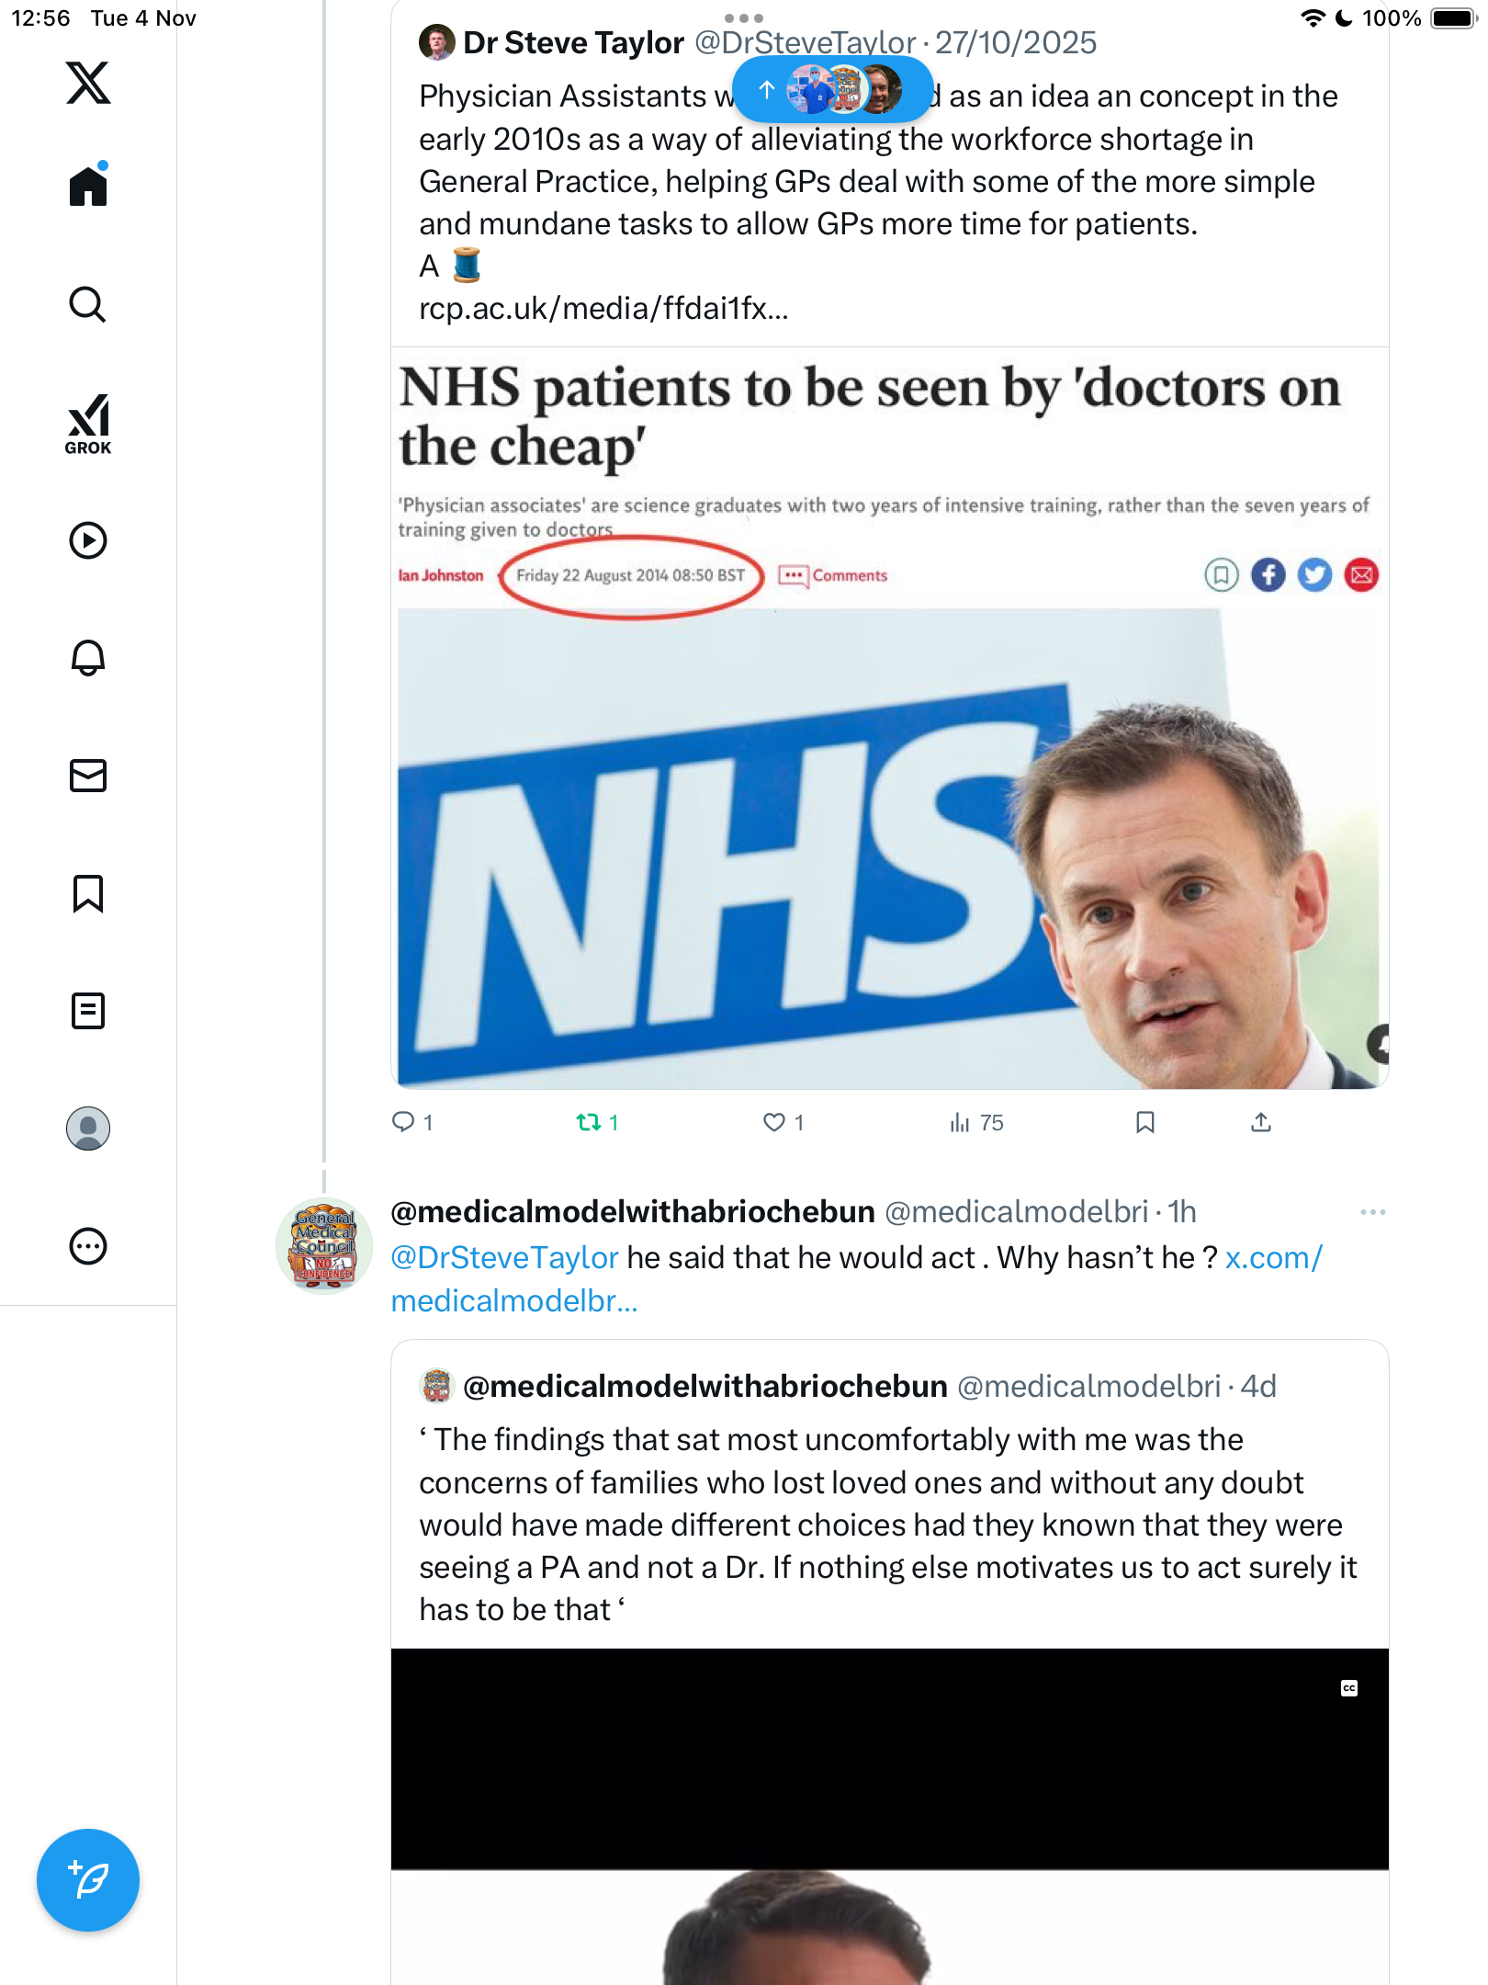Undo repost on Dr Steve Taylor's post

(589, 1122)
